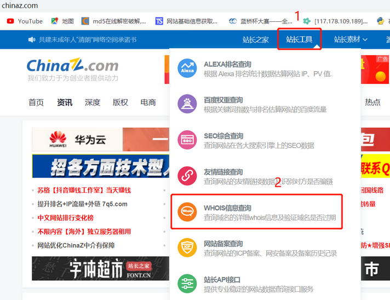390x300 pixels.
Task: Open 站长之家 in top navigation
Action: [x=255, y=39]
